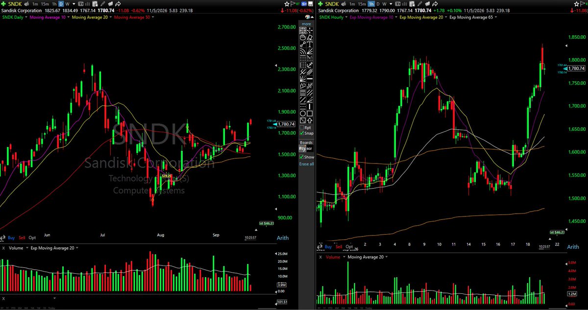Click more in drawing tools palette
The height and width of the screenshot is (310, 588).
coord(306,24)
